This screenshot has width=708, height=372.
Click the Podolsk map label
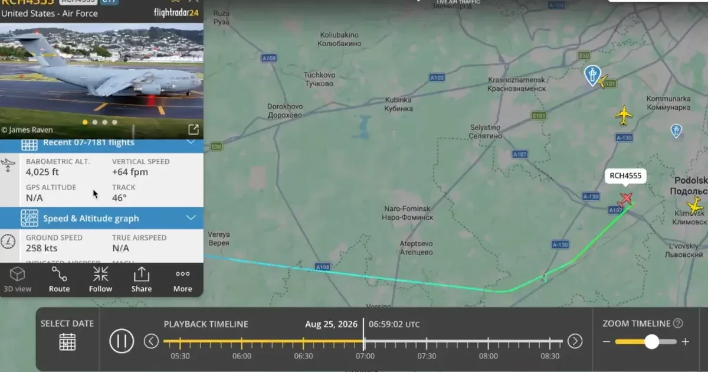[689, 186]
